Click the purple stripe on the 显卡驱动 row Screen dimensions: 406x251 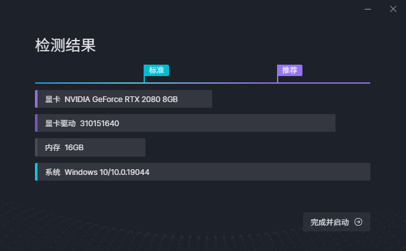tap(36, 123)
